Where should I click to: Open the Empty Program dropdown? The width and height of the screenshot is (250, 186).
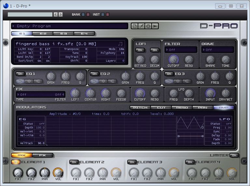click(x=70, y=26)
